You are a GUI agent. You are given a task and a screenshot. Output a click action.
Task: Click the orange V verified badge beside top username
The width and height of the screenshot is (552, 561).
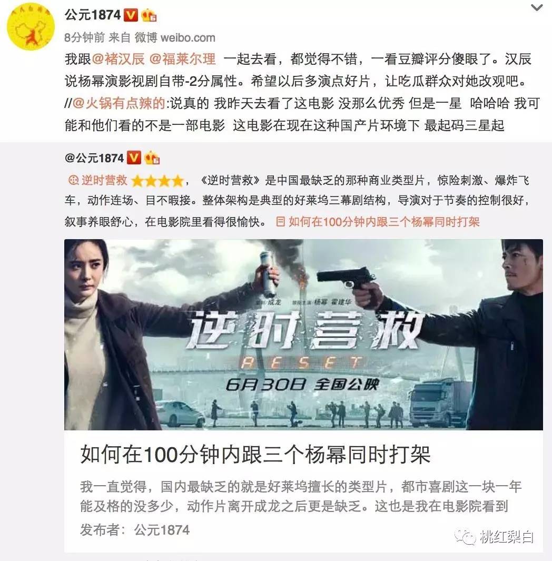131,15
